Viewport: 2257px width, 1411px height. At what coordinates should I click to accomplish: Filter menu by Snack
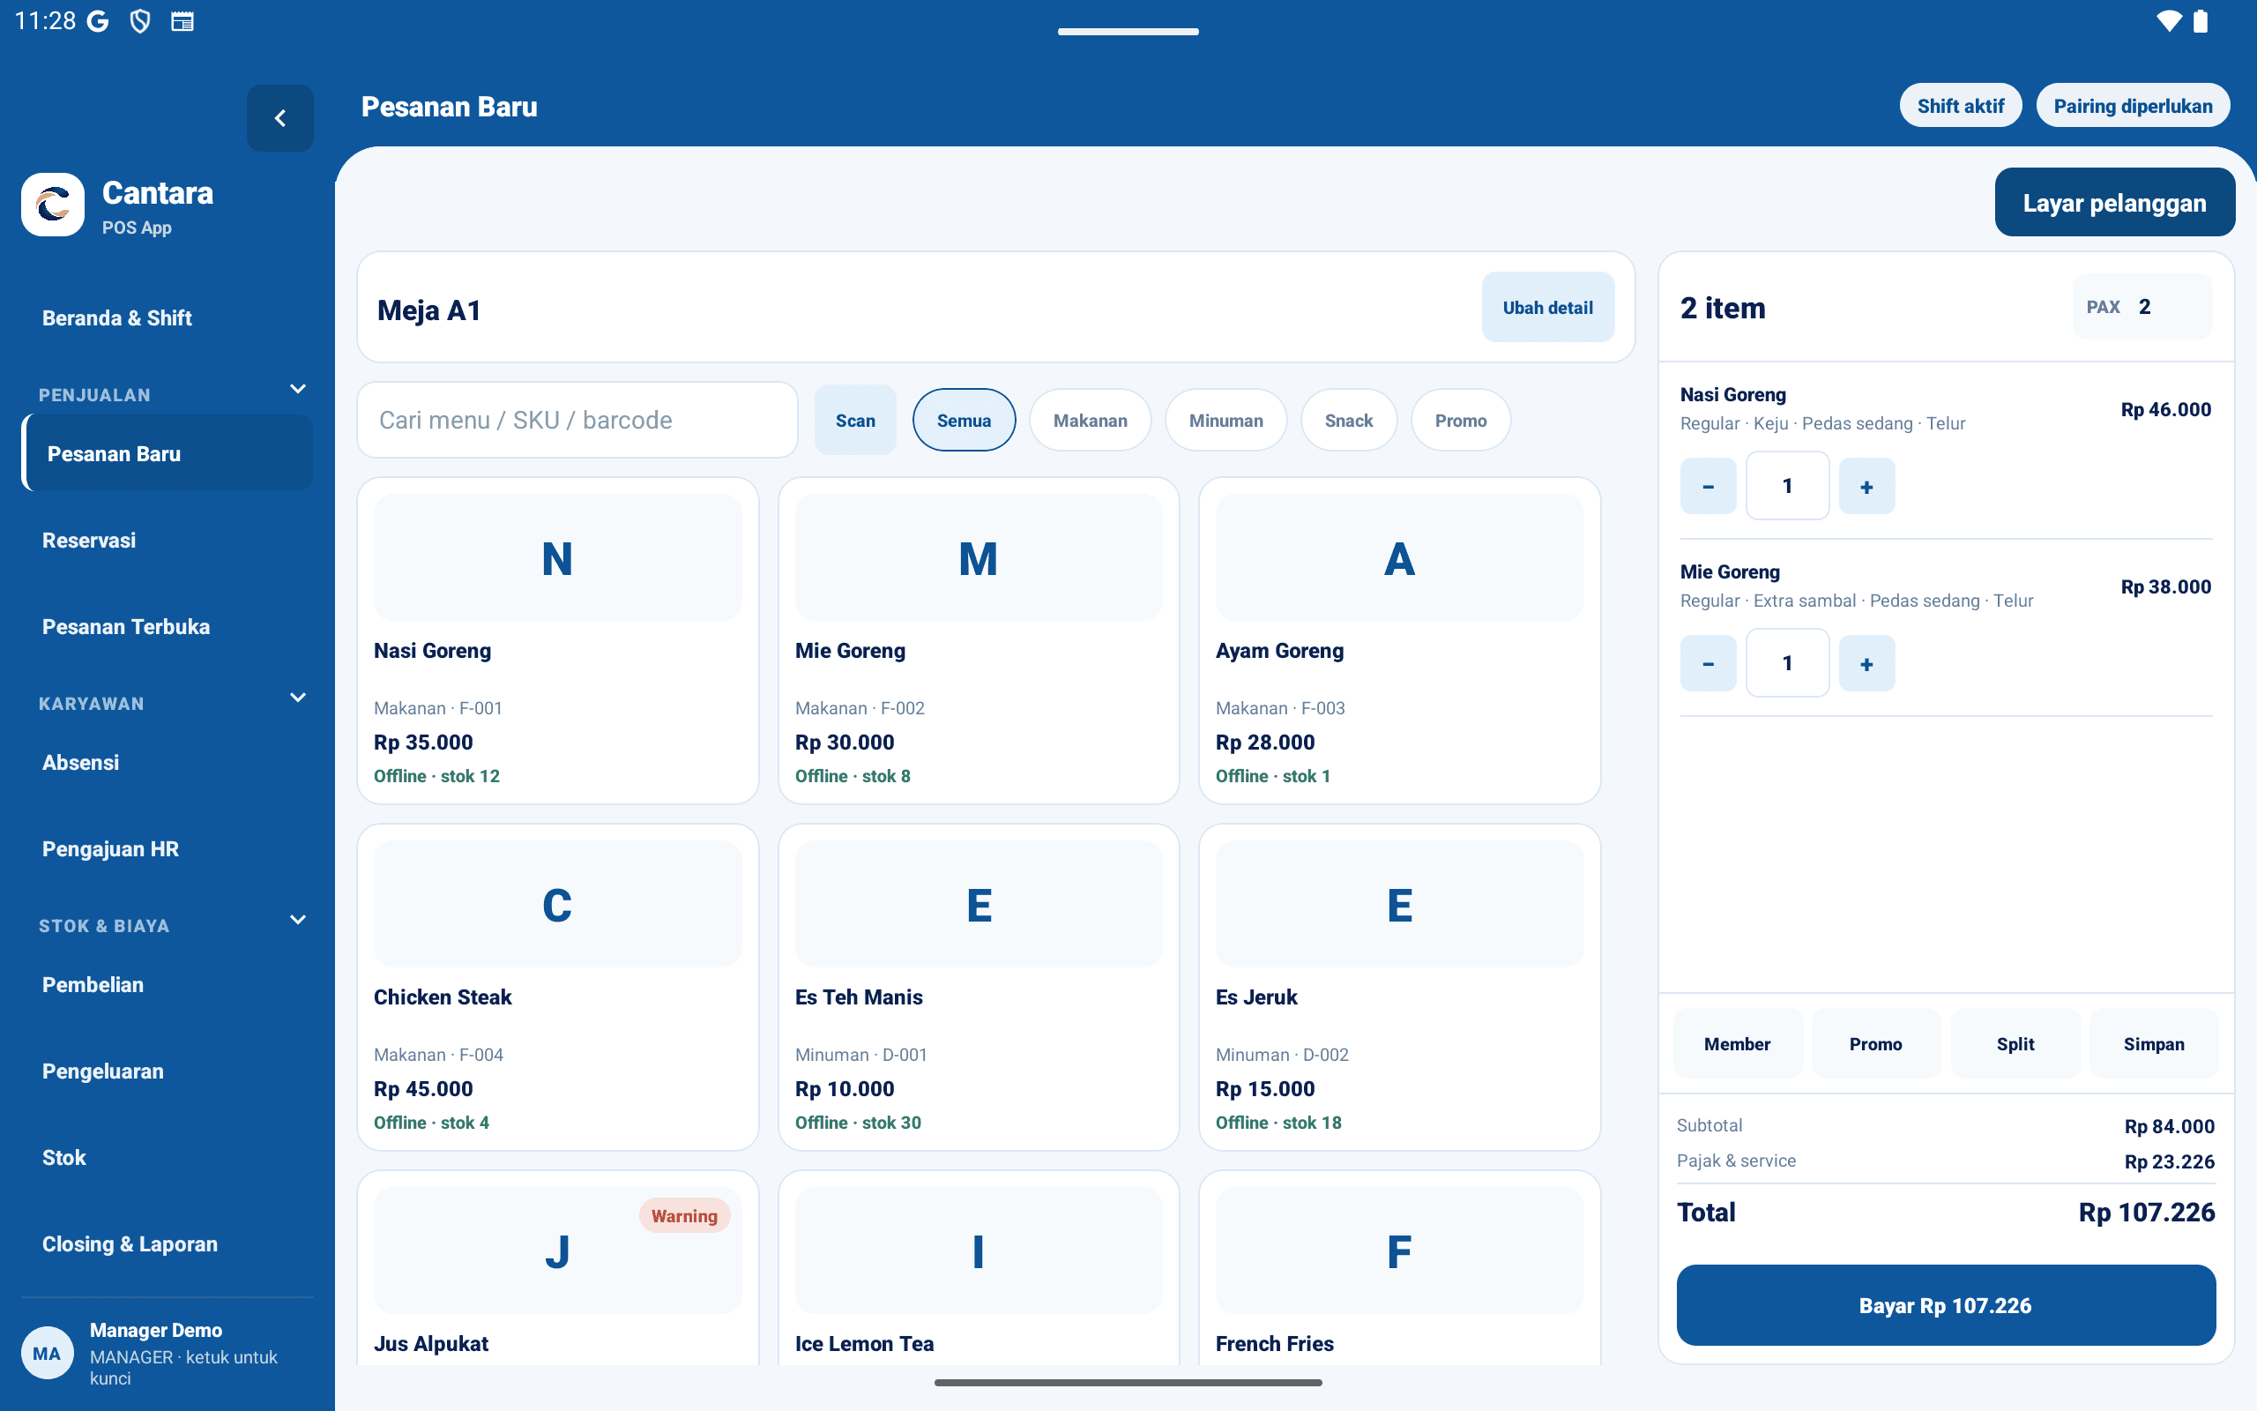(1349, 420)
